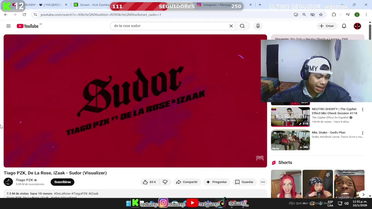Open the Tiago PZK channel name link
Screen dimensions: 372x209
24,180
